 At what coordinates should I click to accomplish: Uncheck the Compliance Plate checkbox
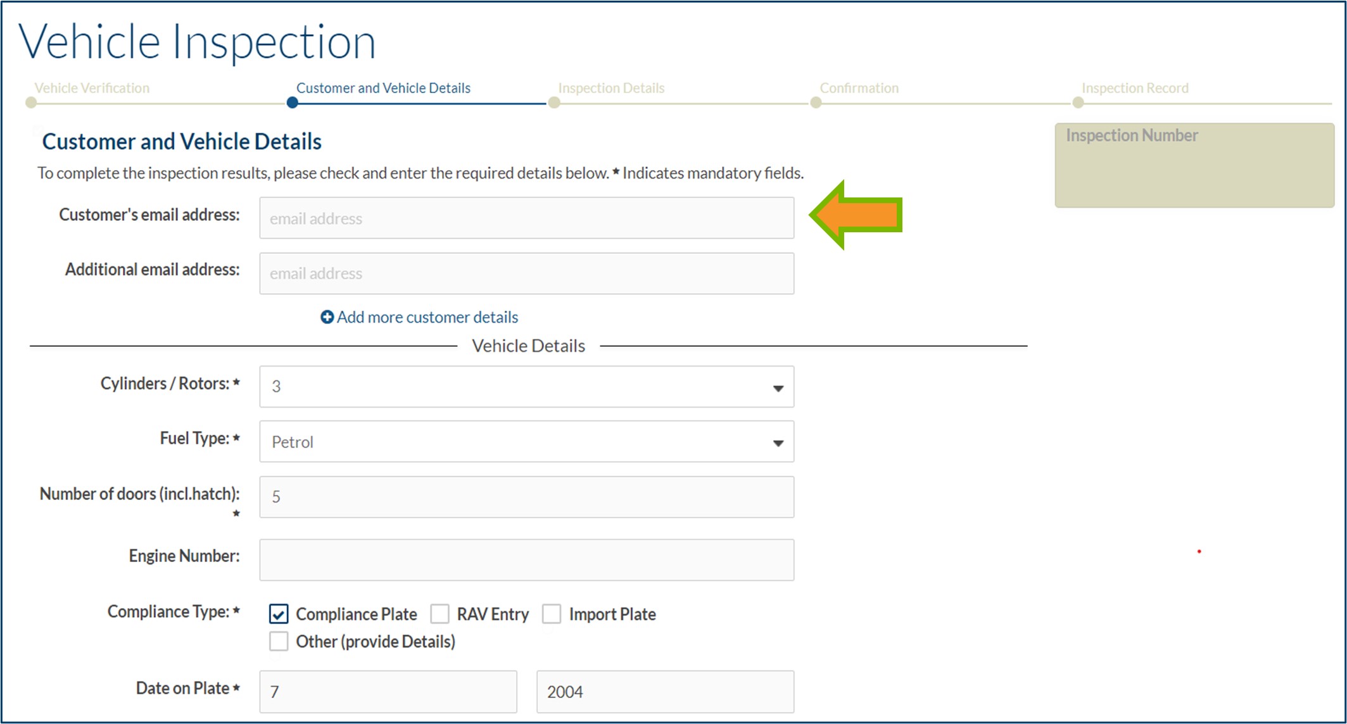[x=279, y=614]
